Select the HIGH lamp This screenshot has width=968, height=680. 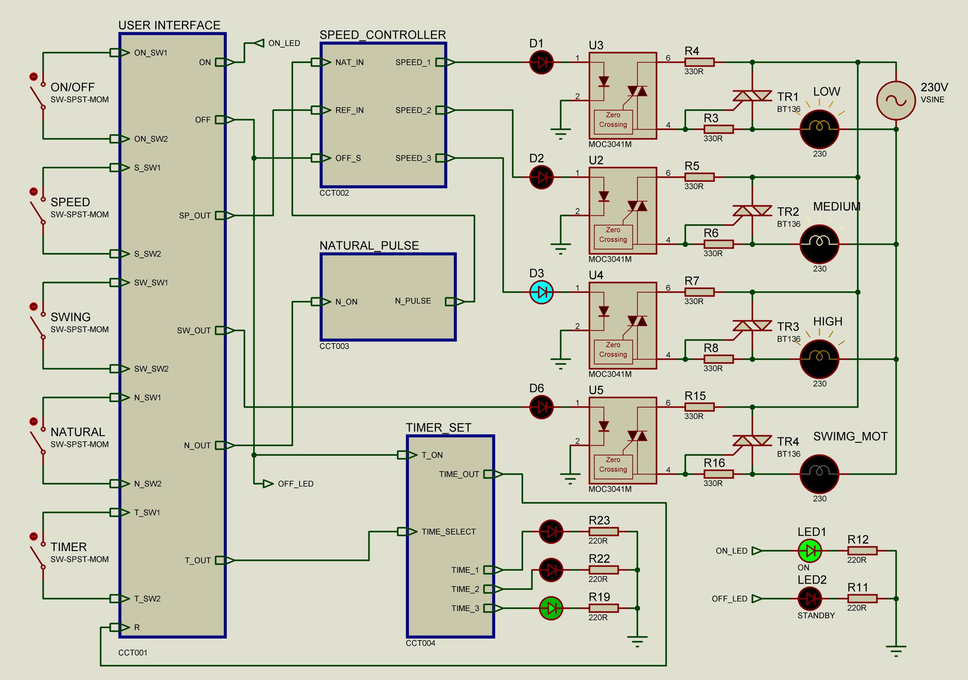[820, 359]
